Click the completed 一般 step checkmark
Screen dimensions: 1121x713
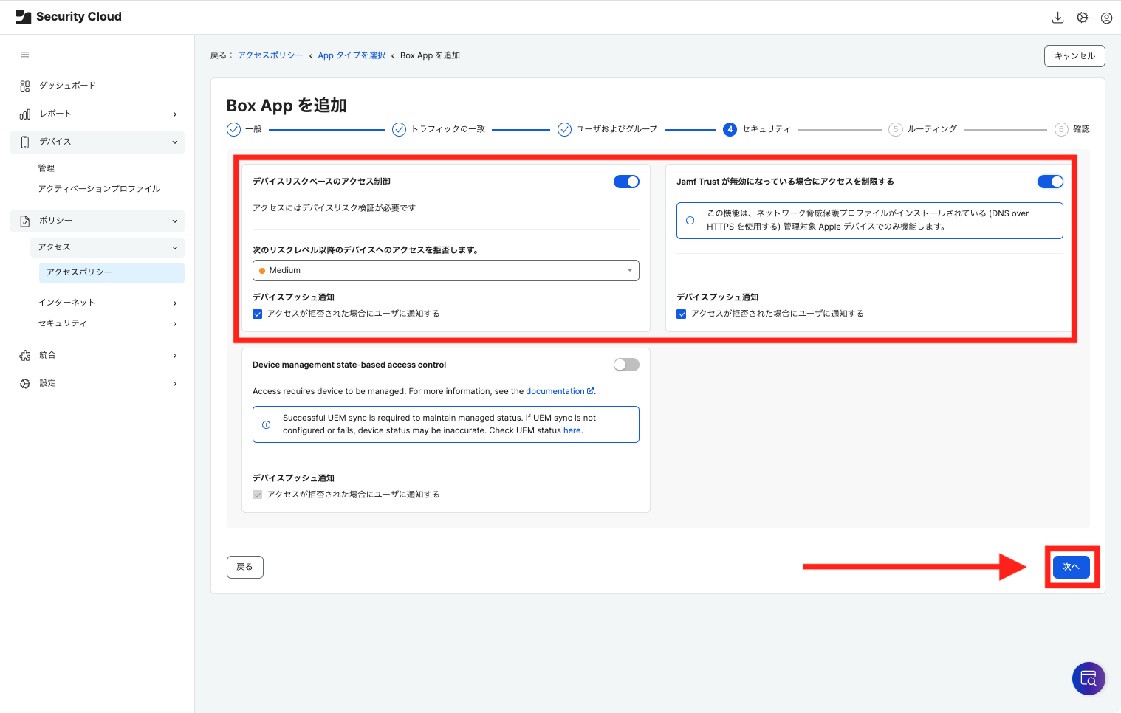tap(233, 129)
